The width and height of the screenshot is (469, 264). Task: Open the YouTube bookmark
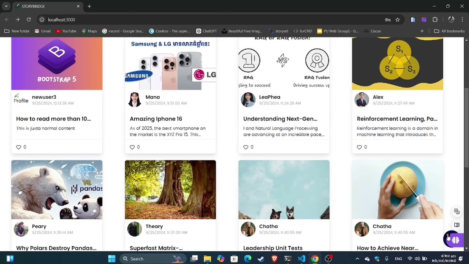point(66,31)
